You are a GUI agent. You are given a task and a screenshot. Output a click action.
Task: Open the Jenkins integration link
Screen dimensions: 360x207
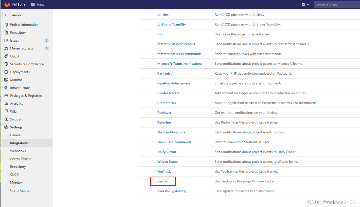[x=163, y=15]
